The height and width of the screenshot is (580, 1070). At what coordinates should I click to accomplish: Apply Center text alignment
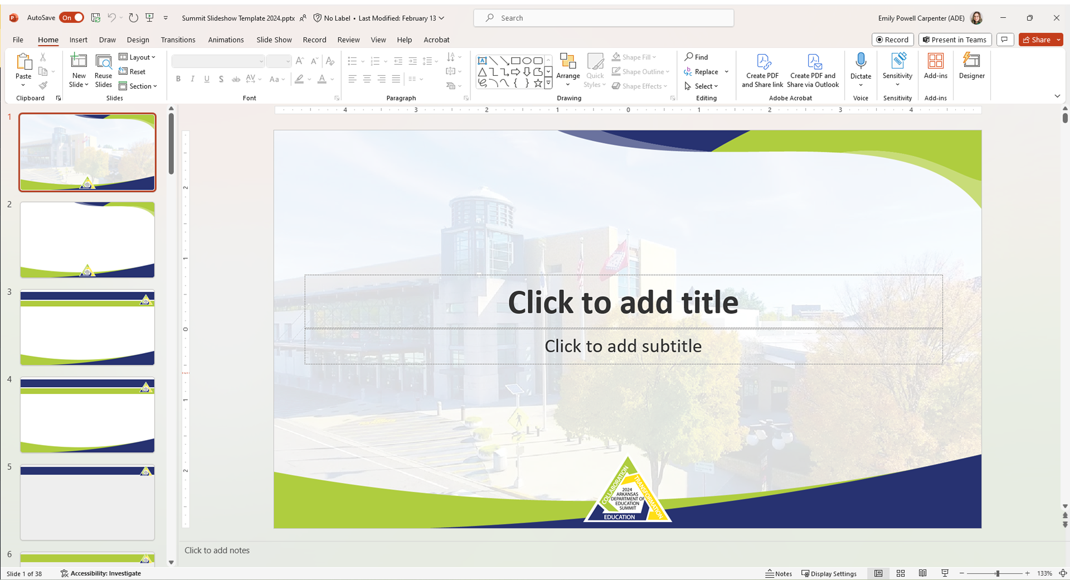click(367, 79)
